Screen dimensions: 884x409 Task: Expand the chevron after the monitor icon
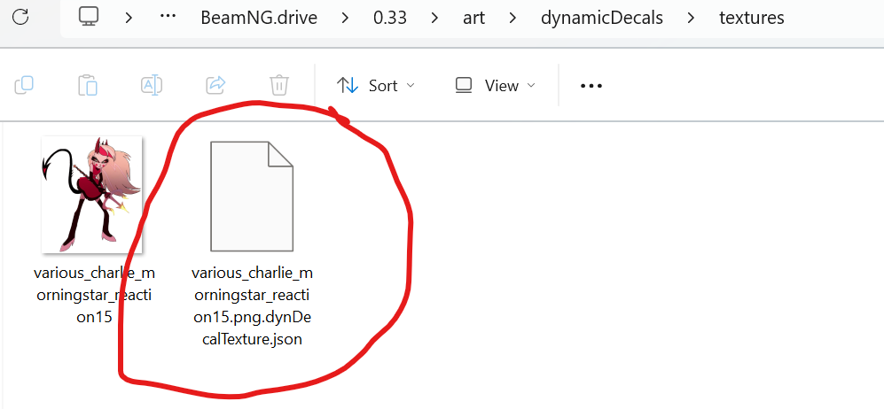(129, 18)
